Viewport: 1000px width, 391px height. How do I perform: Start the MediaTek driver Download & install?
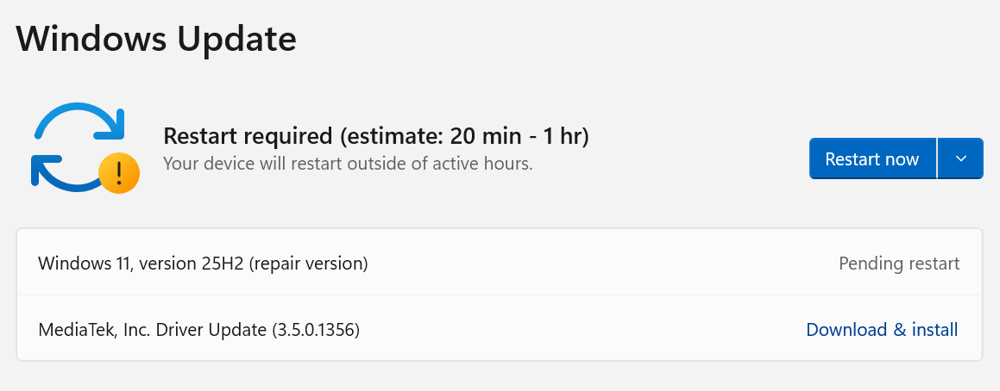882,330
